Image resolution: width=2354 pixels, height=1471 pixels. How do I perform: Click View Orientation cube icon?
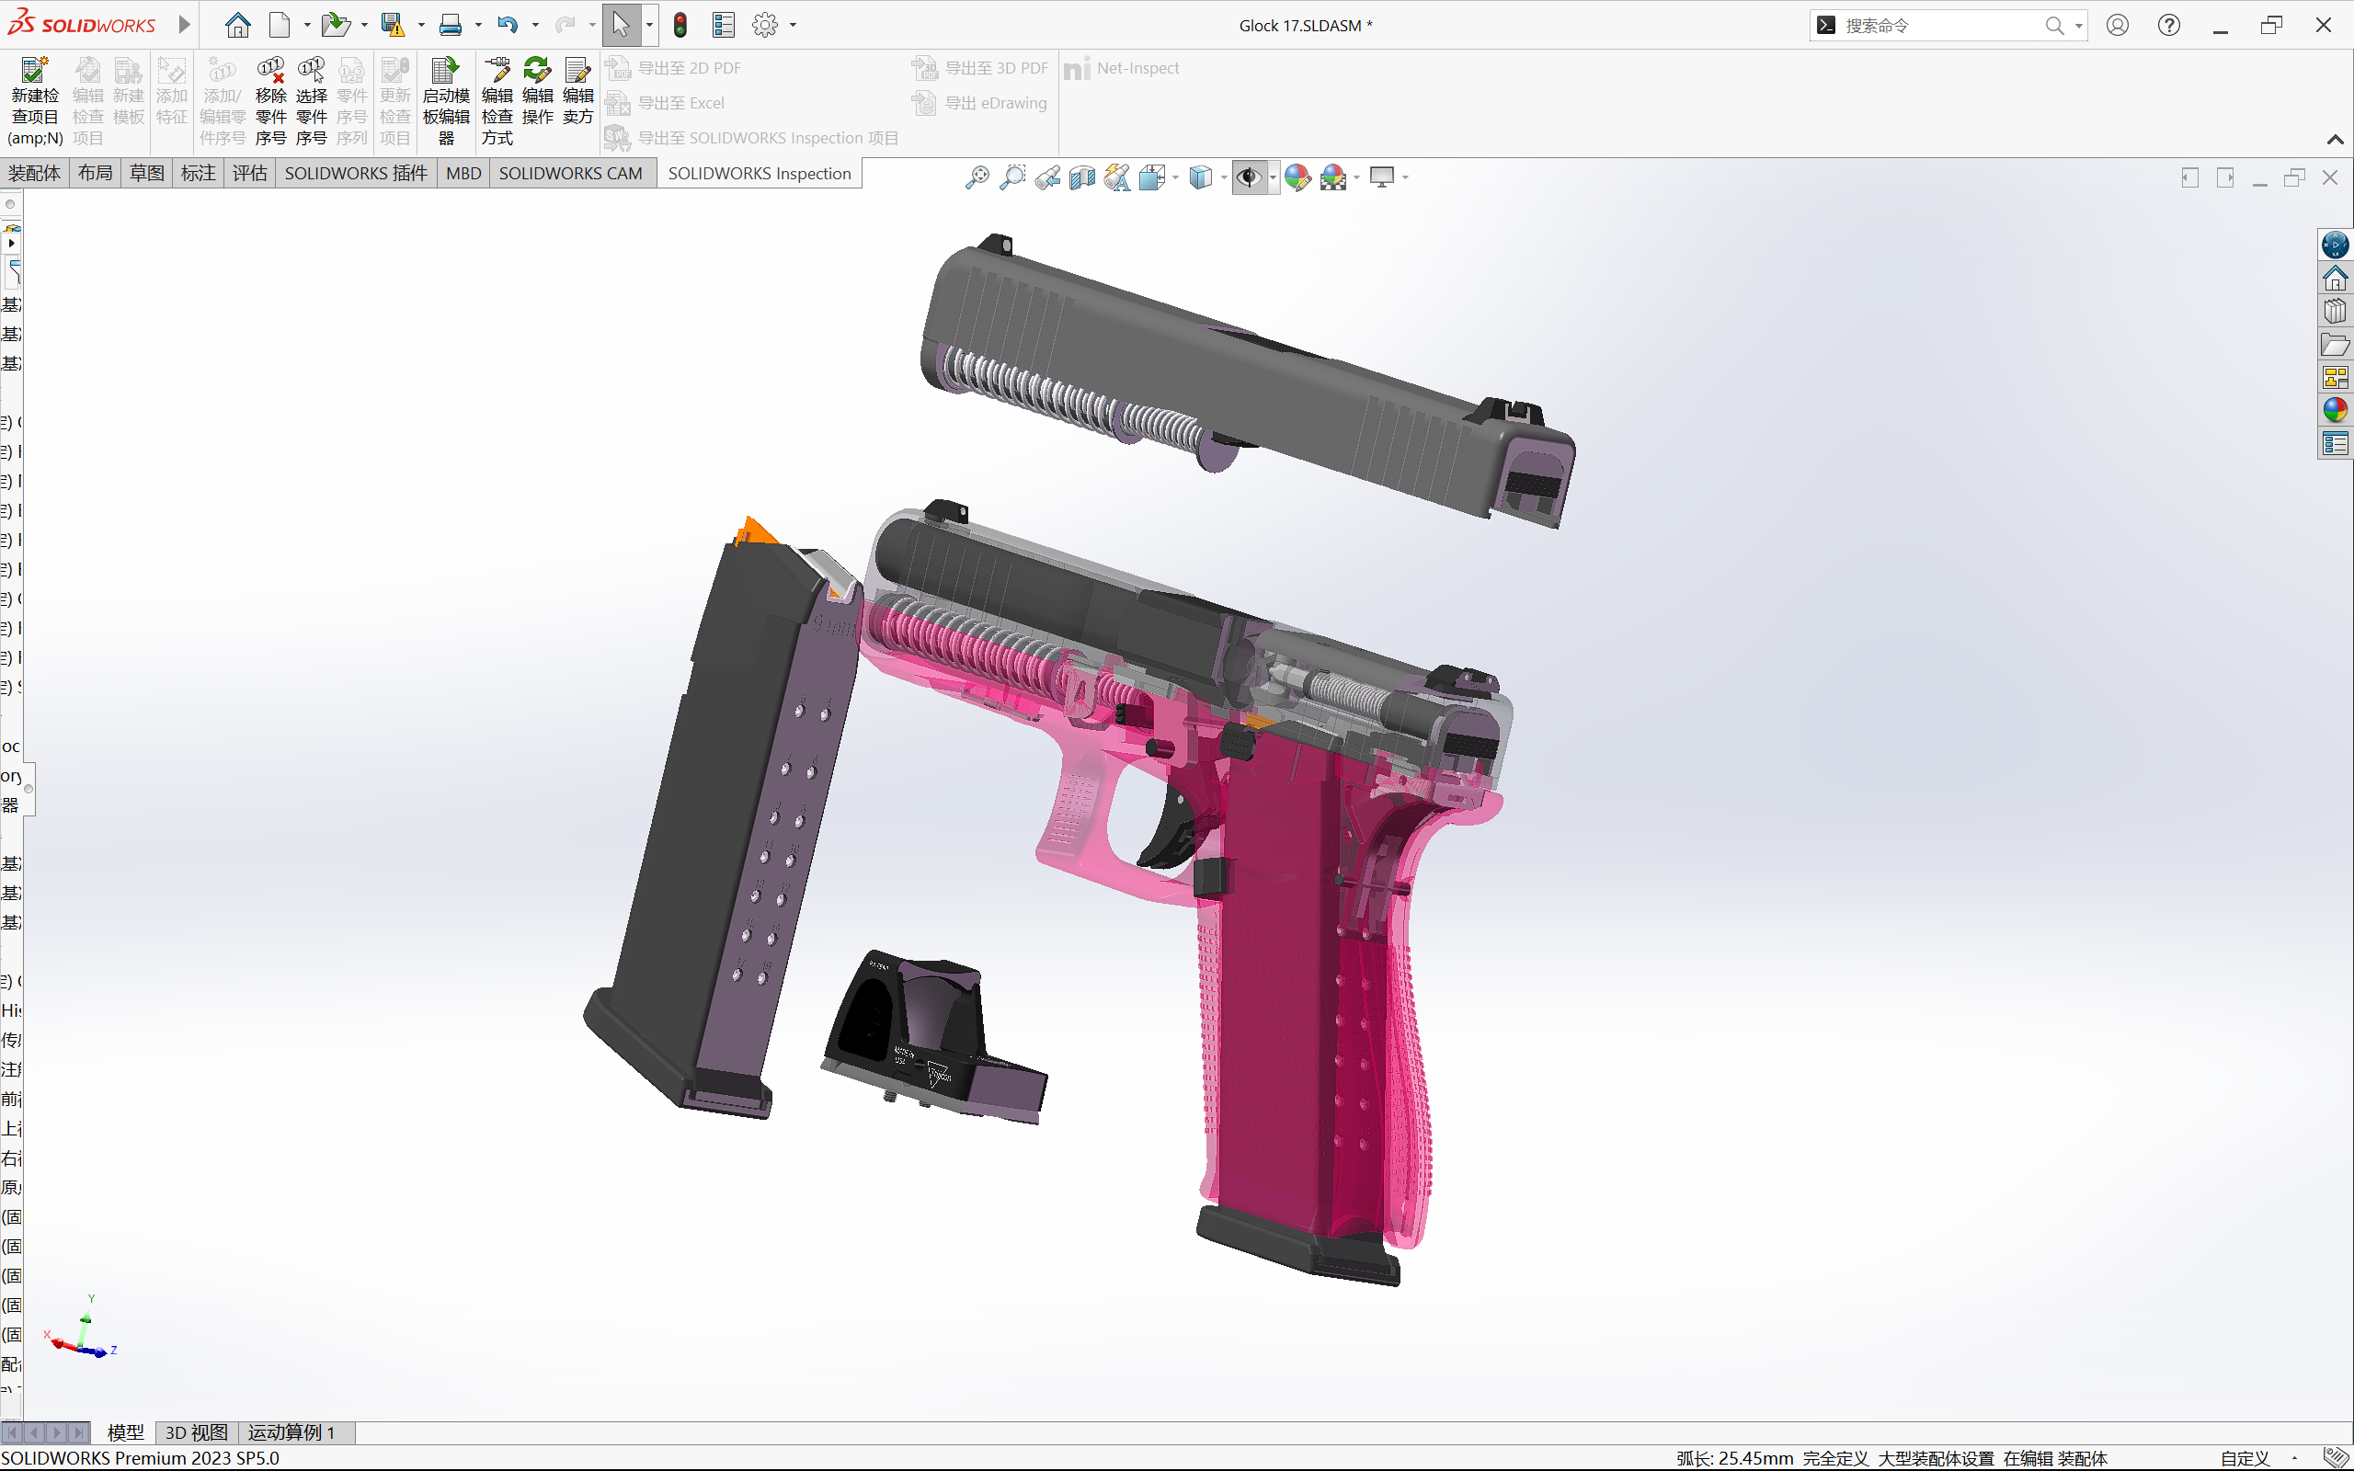1153,177
